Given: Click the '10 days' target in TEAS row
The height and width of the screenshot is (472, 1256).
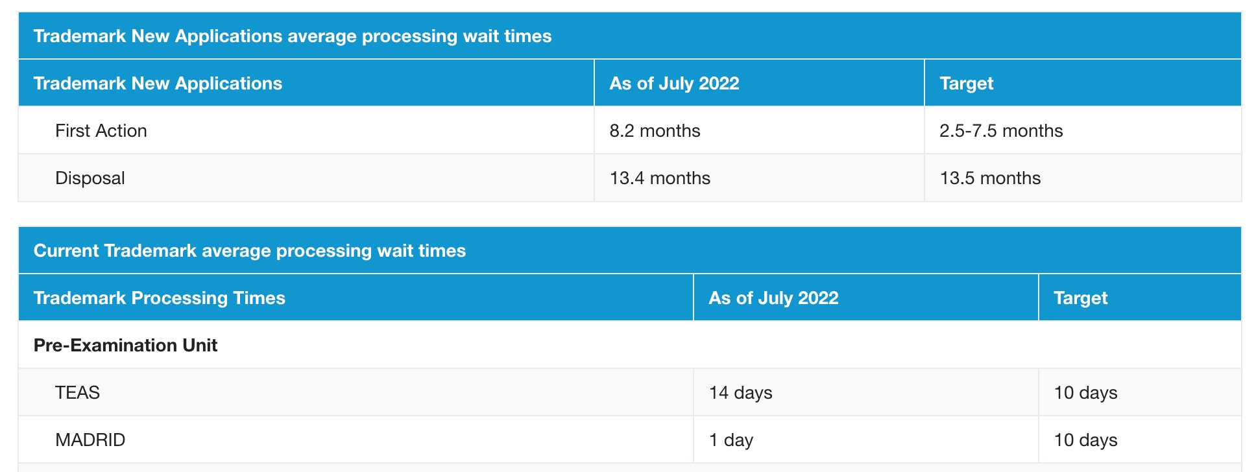Looking at the screenshot, I should [1085, 393].
